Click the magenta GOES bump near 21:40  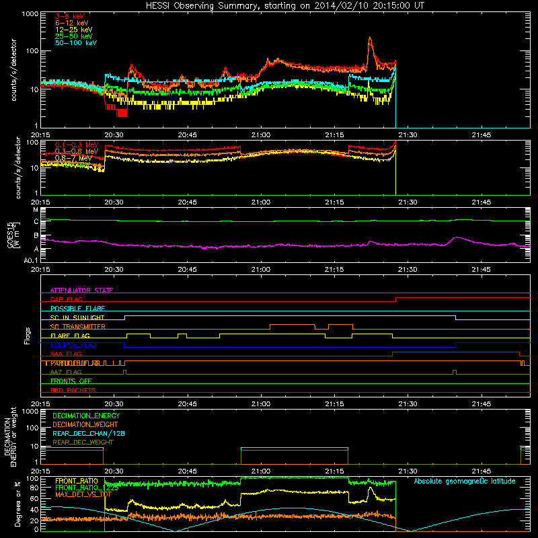[x=457, y=237]
